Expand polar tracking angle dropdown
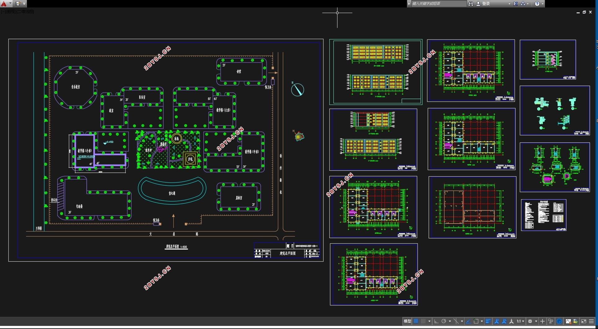This screenshot has width=598, height=329. 450,321
